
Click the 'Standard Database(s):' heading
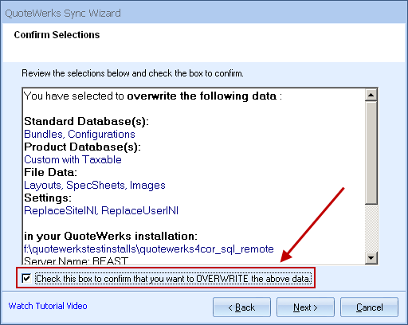(86, 122)
